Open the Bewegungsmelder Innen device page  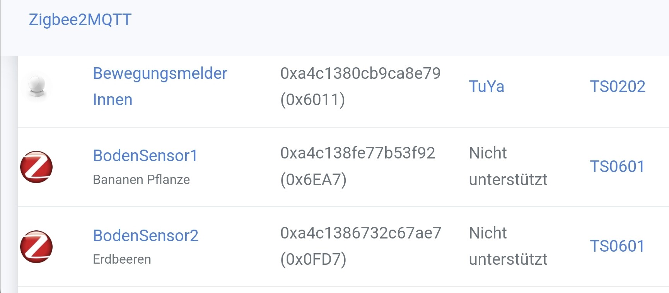[x=160, y=87]
